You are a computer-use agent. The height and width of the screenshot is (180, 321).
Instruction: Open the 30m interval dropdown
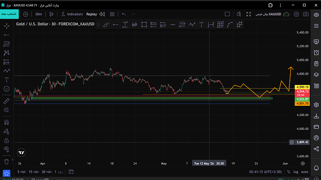pyautogui.click(x=39, y=14)
